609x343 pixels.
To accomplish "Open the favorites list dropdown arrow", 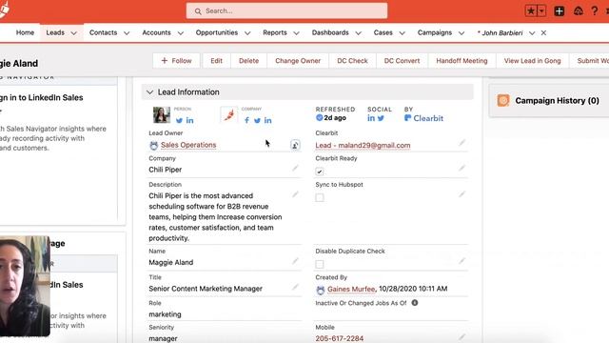I will (541, 10).
